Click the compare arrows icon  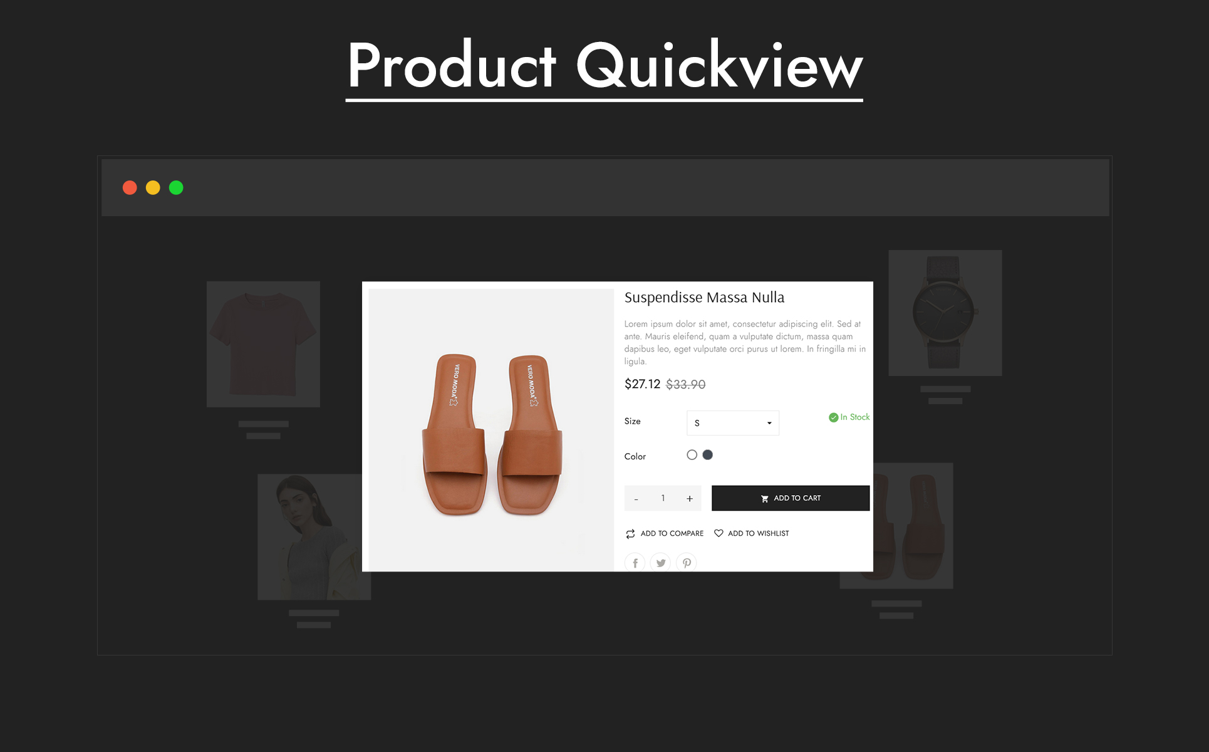point(630,534)
